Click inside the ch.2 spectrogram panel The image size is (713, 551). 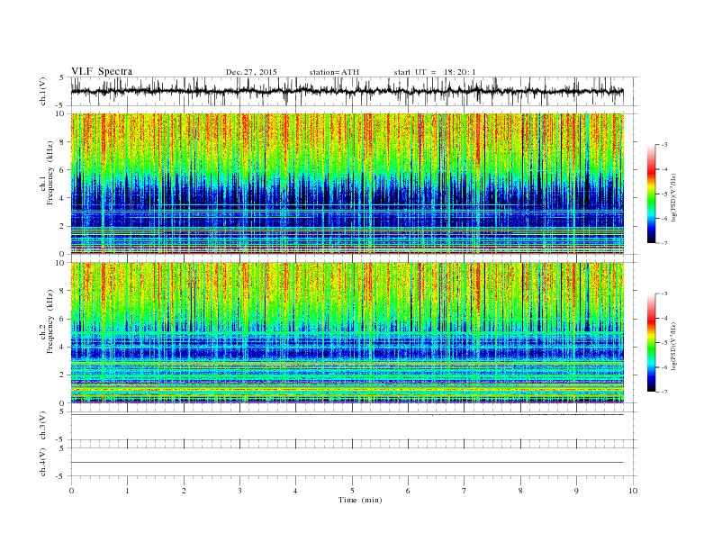coord(347,333)
